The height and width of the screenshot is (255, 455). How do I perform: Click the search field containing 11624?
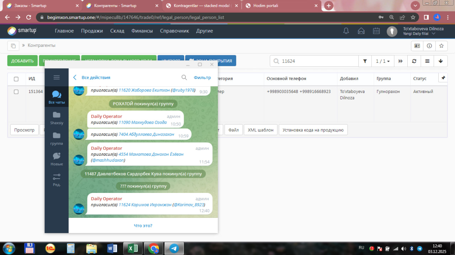tap(318, 61)
